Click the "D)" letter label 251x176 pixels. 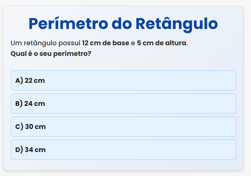(19, 150)
